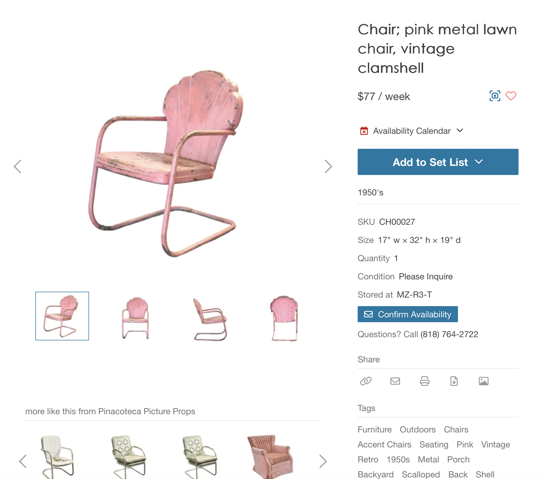Click the print icon under Share

tap(425, 381)
